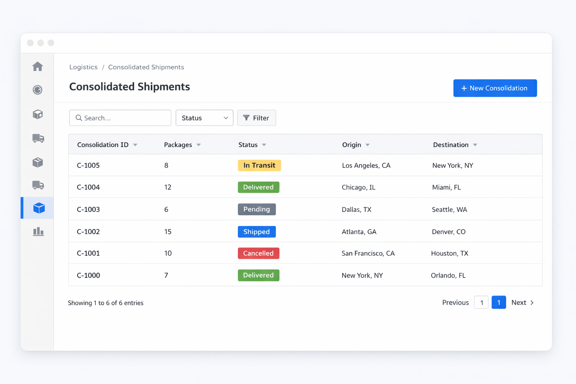Click the lower truck icon in sidebar
The width and height of the screenshot is (576, 384).
click(x=38, y=185)
